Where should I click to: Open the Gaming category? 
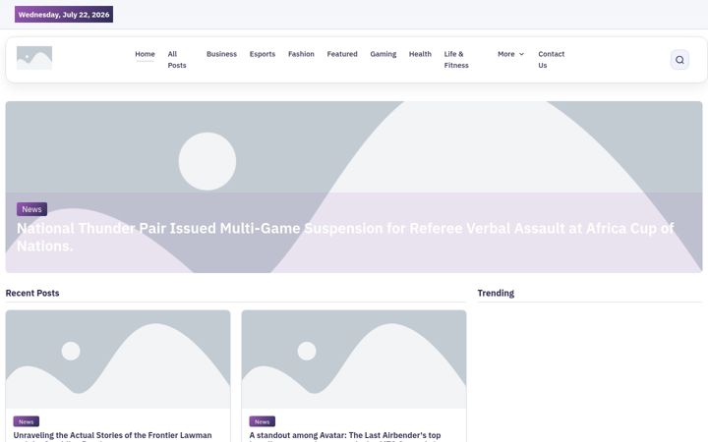click(383, 54)
